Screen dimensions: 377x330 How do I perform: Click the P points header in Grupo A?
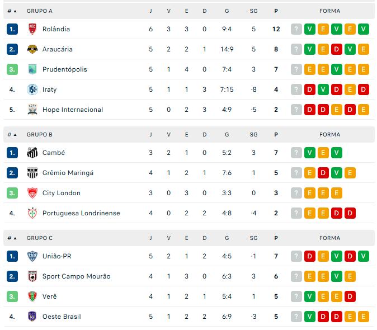point(276,11)
